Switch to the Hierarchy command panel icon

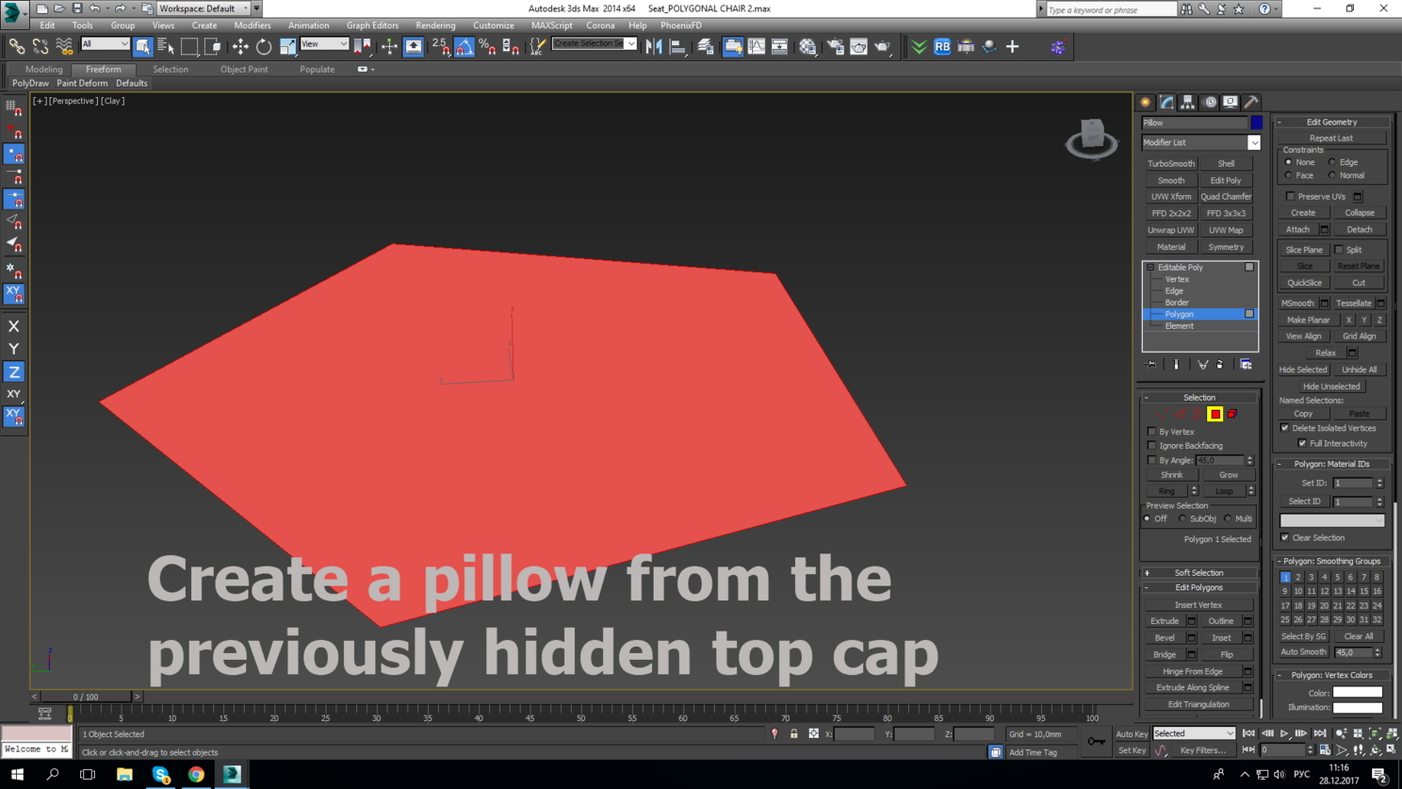[1188, 102]
